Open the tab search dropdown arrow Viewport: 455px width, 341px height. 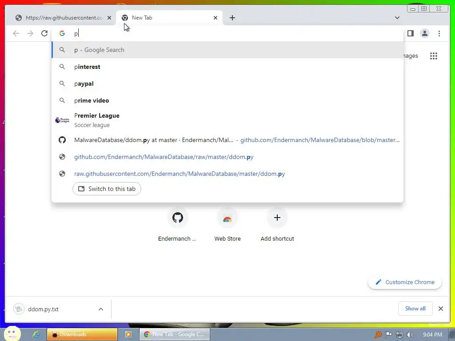397,18
